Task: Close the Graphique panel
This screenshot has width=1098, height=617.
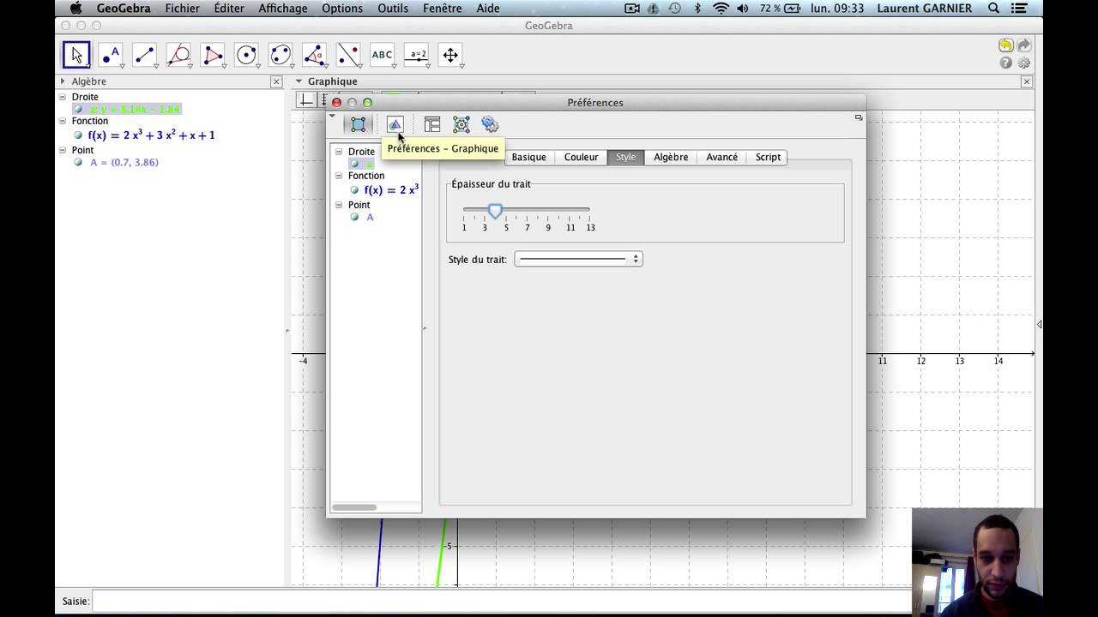Action: [1027, 81]
